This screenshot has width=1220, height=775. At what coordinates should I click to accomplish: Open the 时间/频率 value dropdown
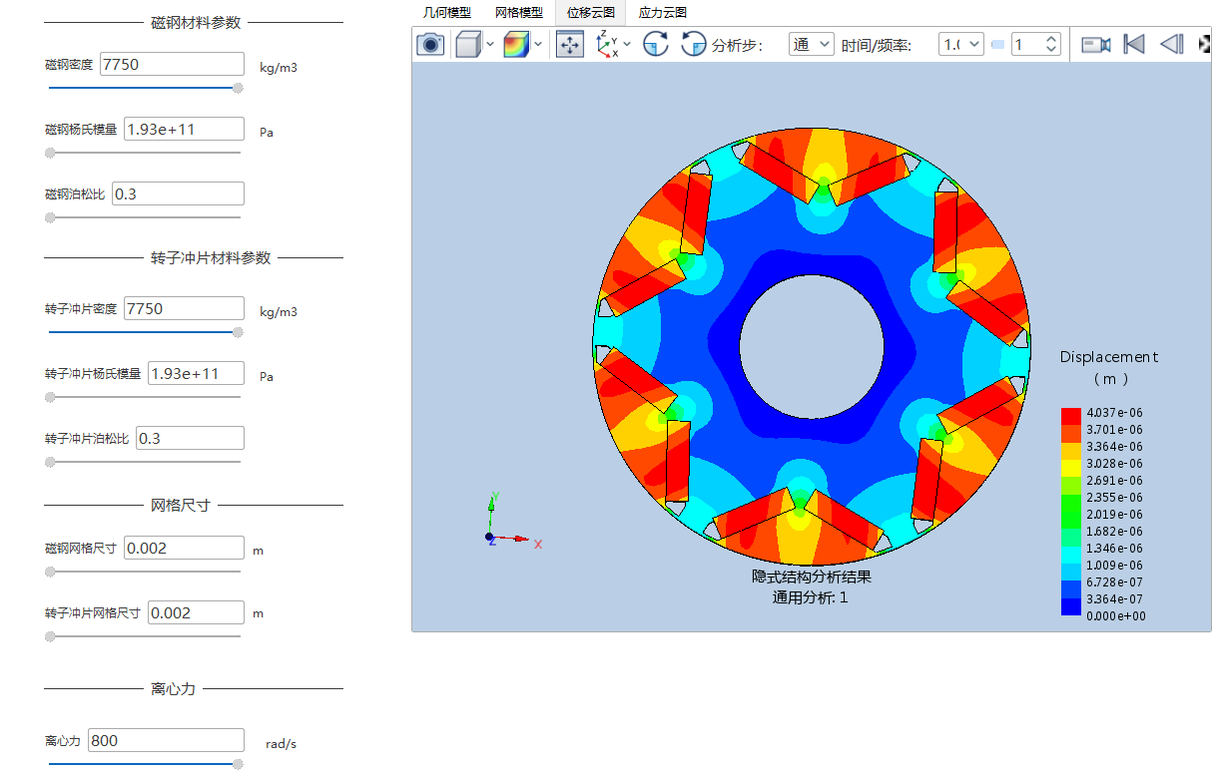[960, 44]
